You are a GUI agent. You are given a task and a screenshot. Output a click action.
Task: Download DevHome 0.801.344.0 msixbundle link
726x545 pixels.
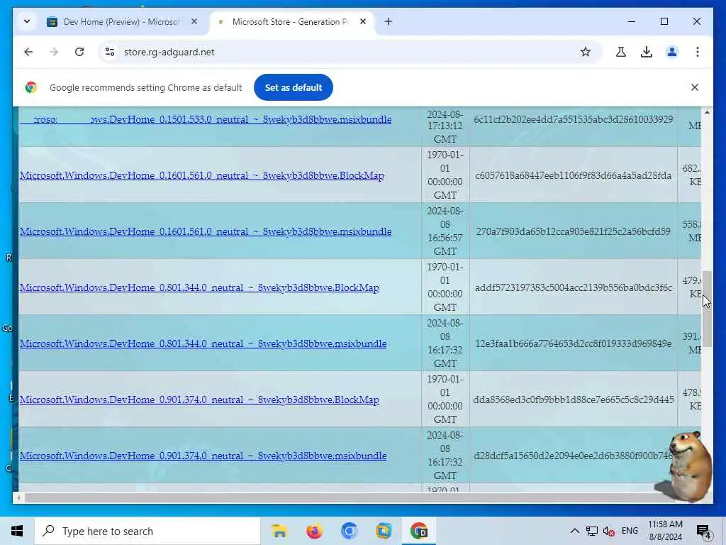(203, 344)
